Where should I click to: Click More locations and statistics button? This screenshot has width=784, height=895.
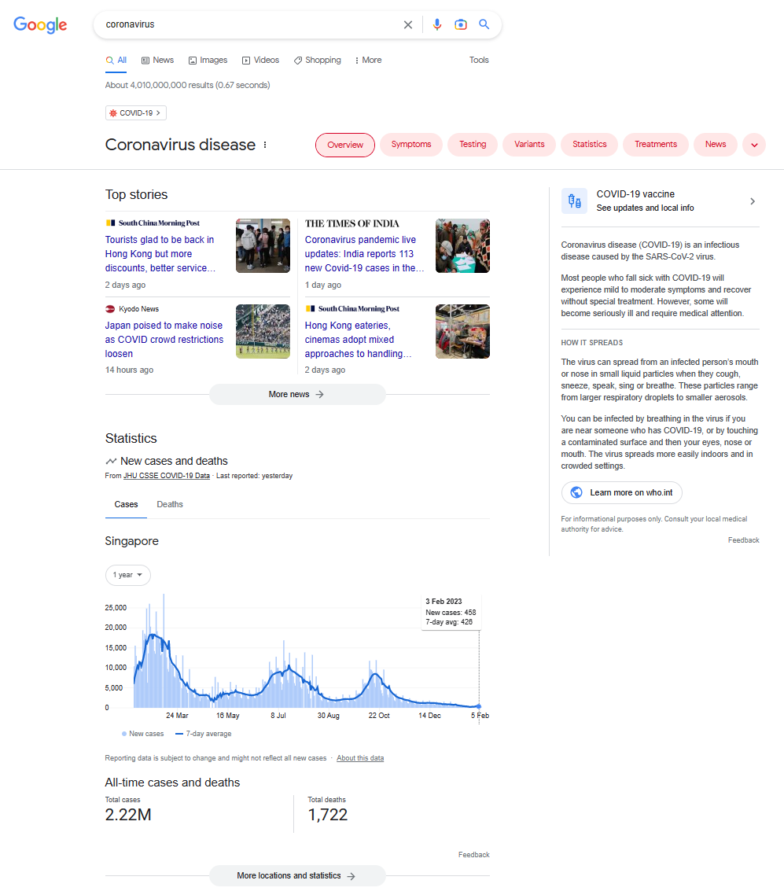click(297, 876)
